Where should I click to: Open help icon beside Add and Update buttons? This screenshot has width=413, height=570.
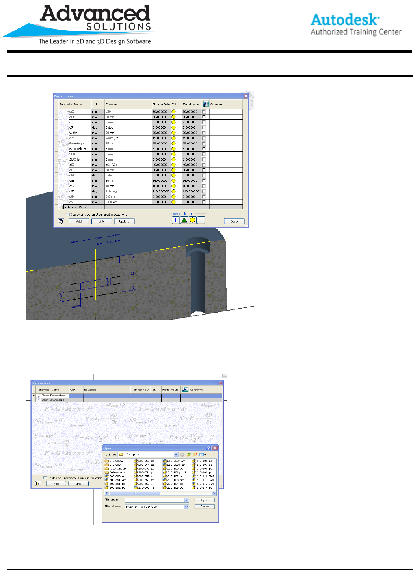click(x=61, y=221)
